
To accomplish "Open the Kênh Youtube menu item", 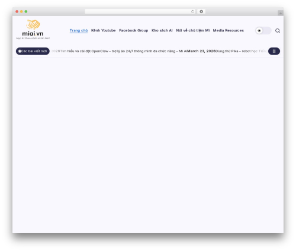I will 103,30.
